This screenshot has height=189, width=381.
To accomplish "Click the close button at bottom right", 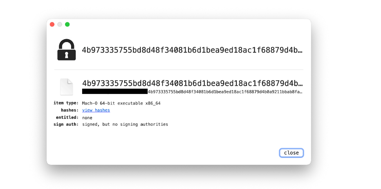I will click(291, 153).
